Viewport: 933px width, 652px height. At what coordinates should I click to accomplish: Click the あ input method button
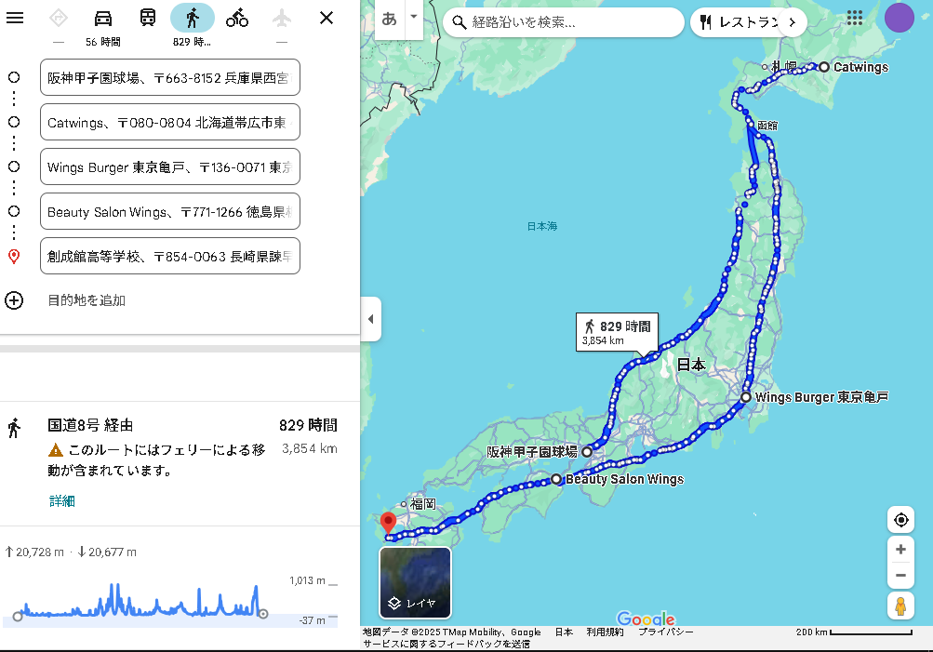coord(389,19)
